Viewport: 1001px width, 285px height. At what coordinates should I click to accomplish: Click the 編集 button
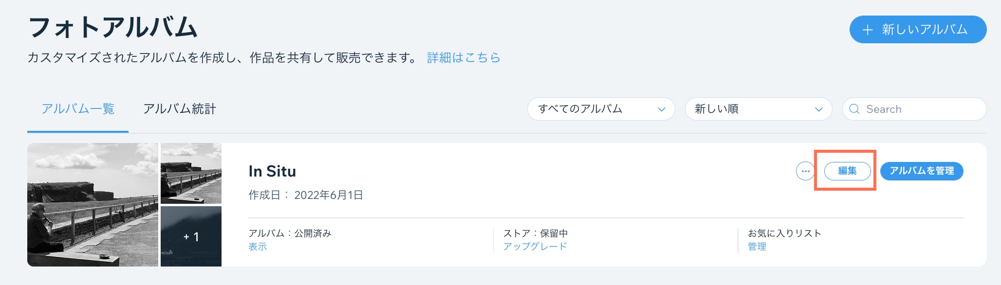pos(848,171)
